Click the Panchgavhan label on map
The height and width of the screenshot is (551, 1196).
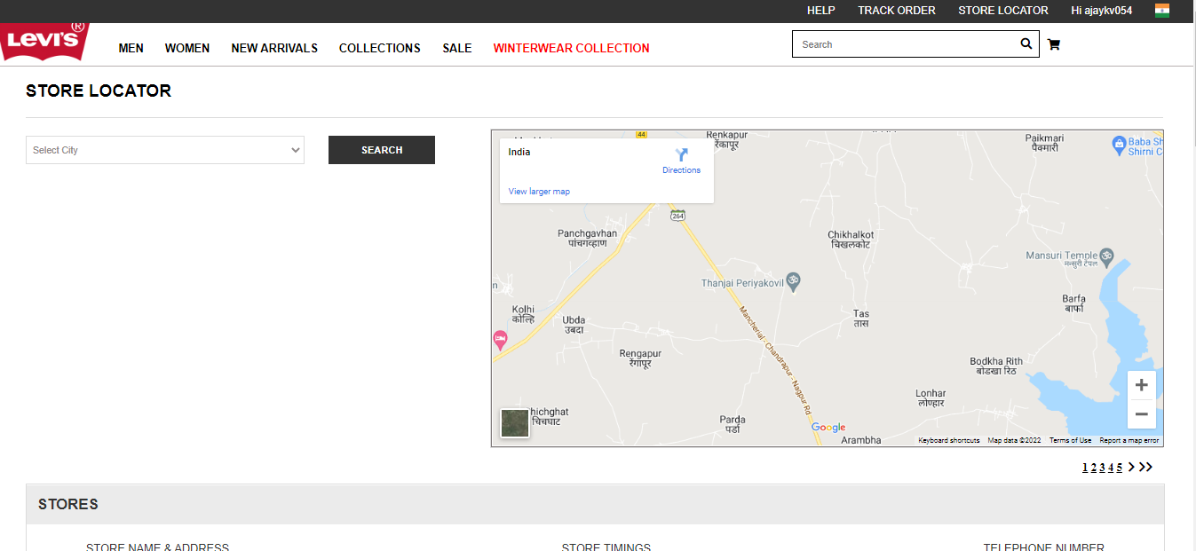[x=587, y=238]
